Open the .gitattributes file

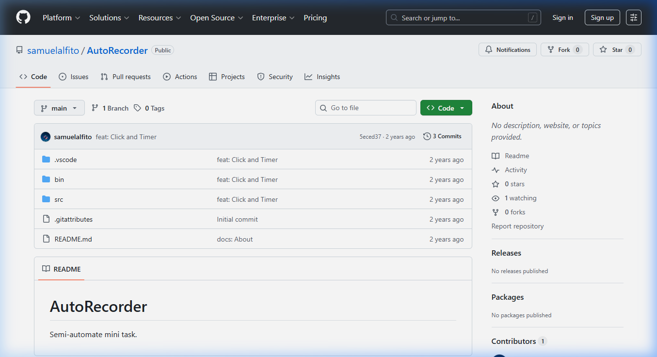(x=73, y=219)
